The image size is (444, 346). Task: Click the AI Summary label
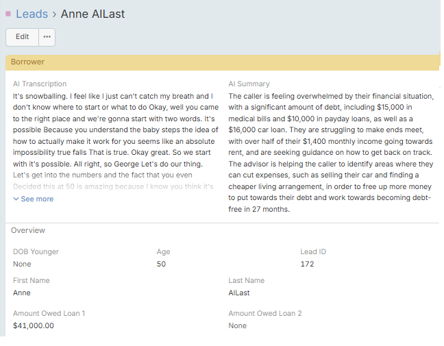point(249,84)
